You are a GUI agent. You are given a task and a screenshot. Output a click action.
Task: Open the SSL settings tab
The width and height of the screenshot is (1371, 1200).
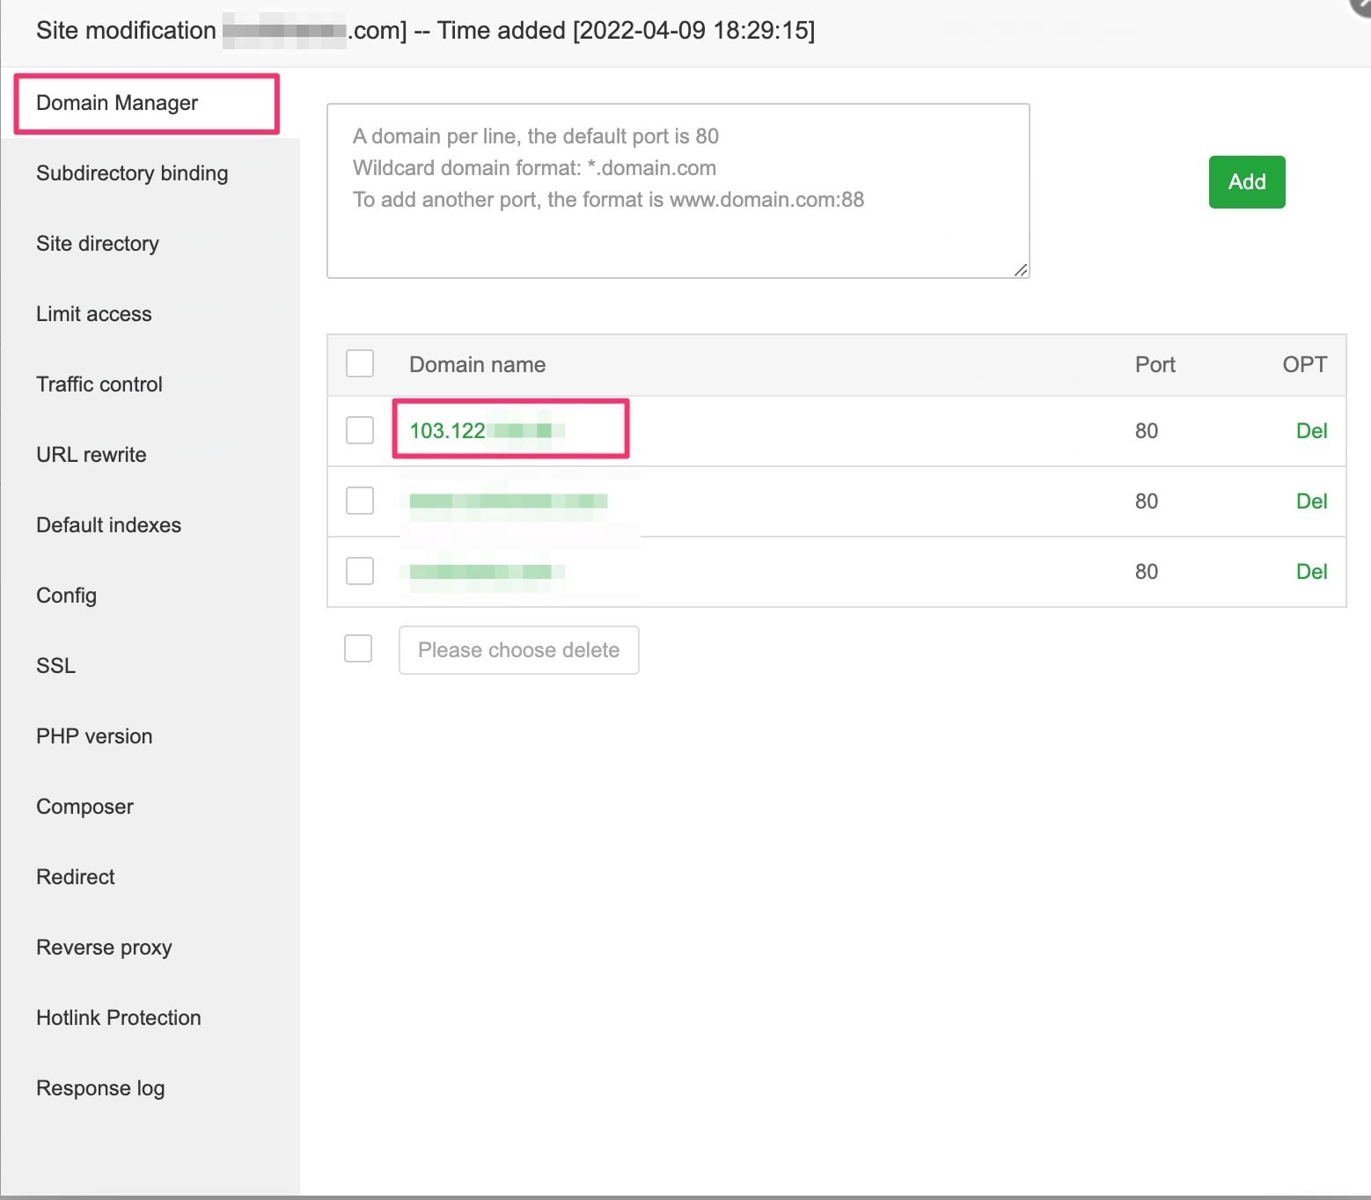click(56, 666)
